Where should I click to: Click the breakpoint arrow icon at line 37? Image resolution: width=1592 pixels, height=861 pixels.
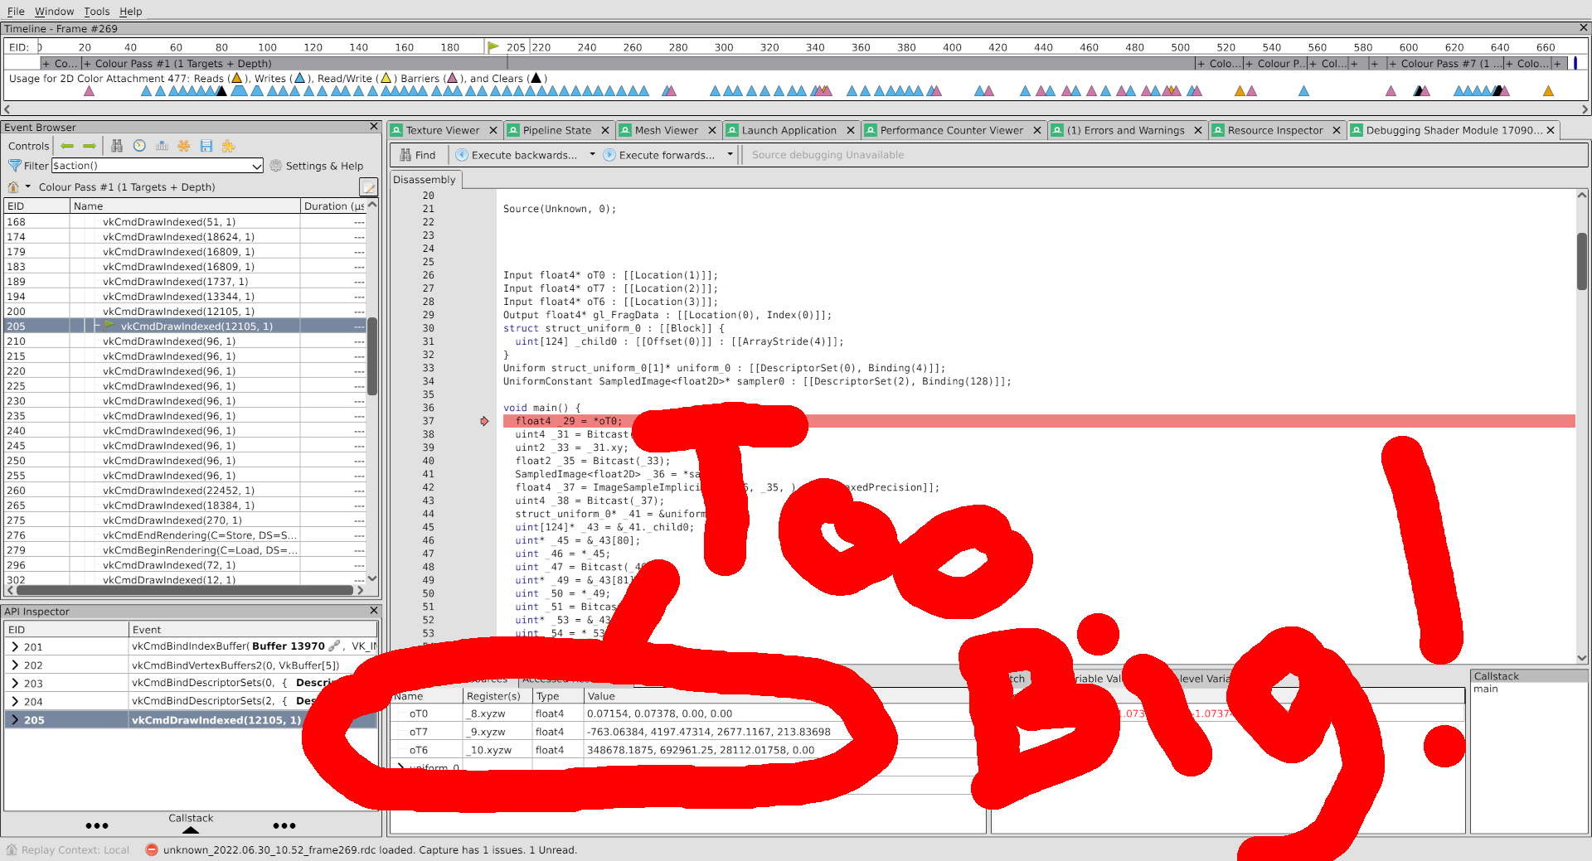click(484, 421)
